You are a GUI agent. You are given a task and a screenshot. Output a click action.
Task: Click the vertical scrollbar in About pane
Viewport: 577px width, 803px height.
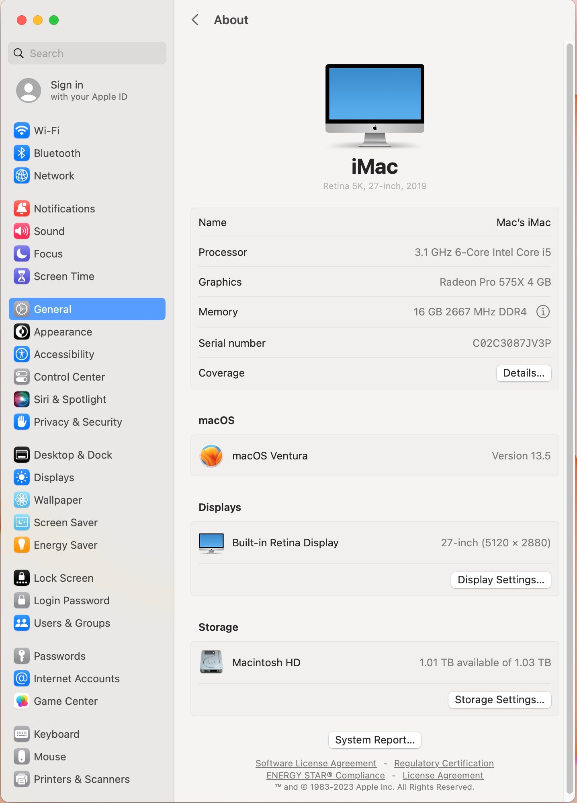click(x=569, y=418)
